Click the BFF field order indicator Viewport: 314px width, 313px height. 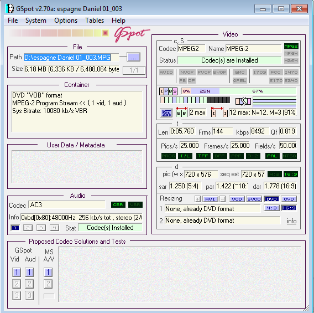pos(219,156)
